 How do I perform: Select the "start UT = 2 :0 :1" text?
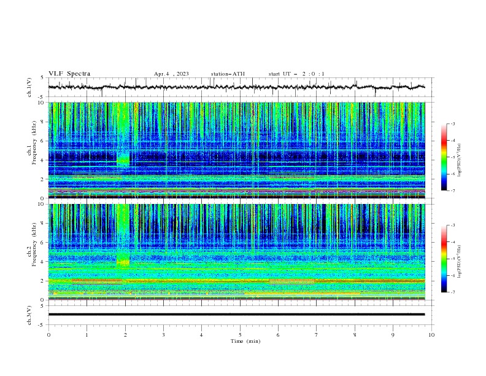pyautogui.click(x=296, y=74)
